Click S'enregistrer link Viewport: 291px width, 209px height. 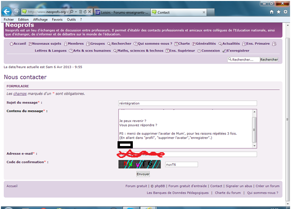[238, 51]
